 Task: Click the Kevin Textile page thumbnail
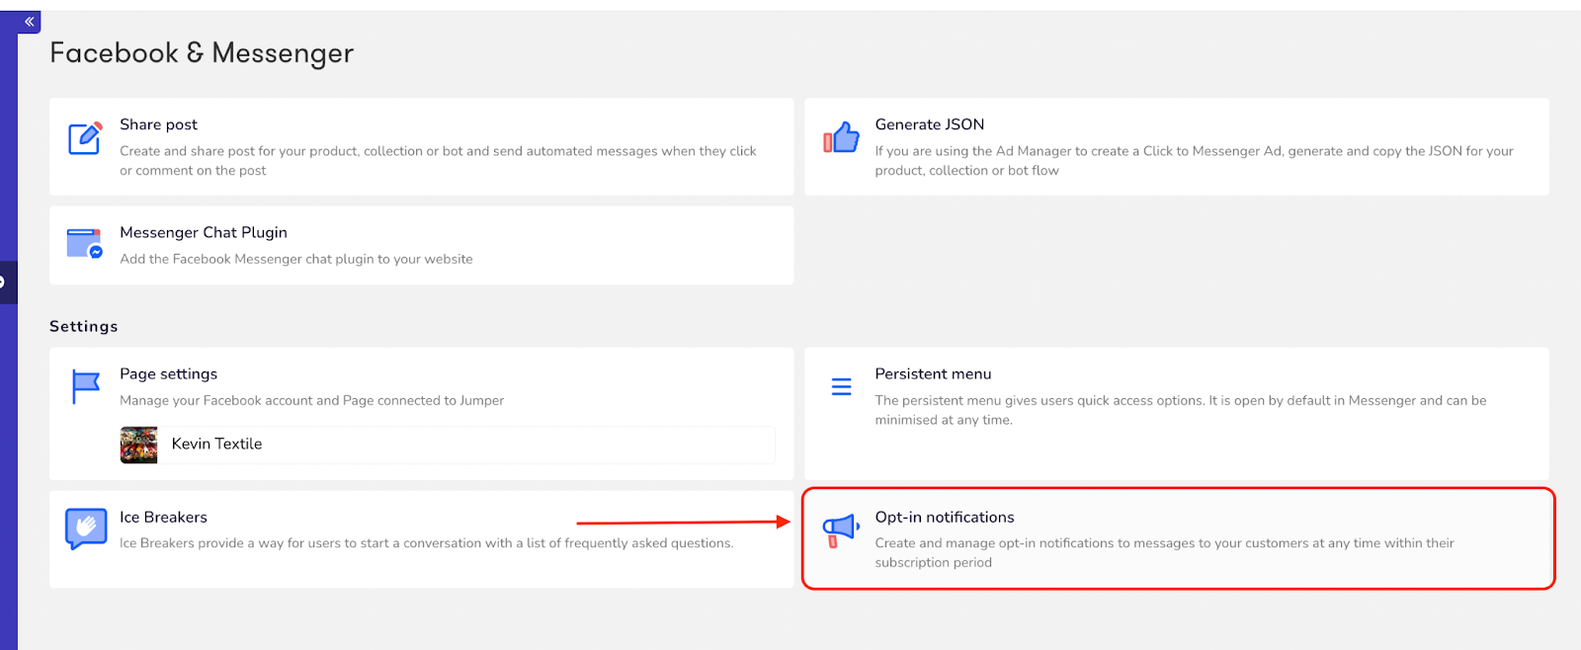pyautogui.click(x=138, y=445)
